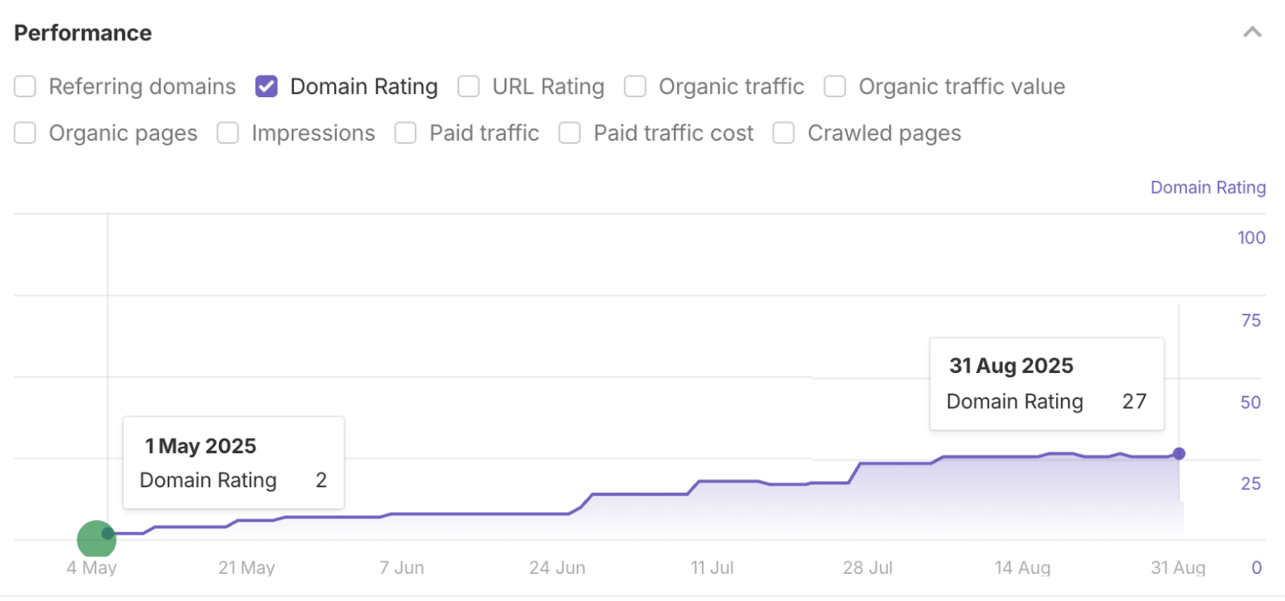Enable the Referring domains checkbox
1285x601 pixels.
pyautogui.click(x=25, y=86)
